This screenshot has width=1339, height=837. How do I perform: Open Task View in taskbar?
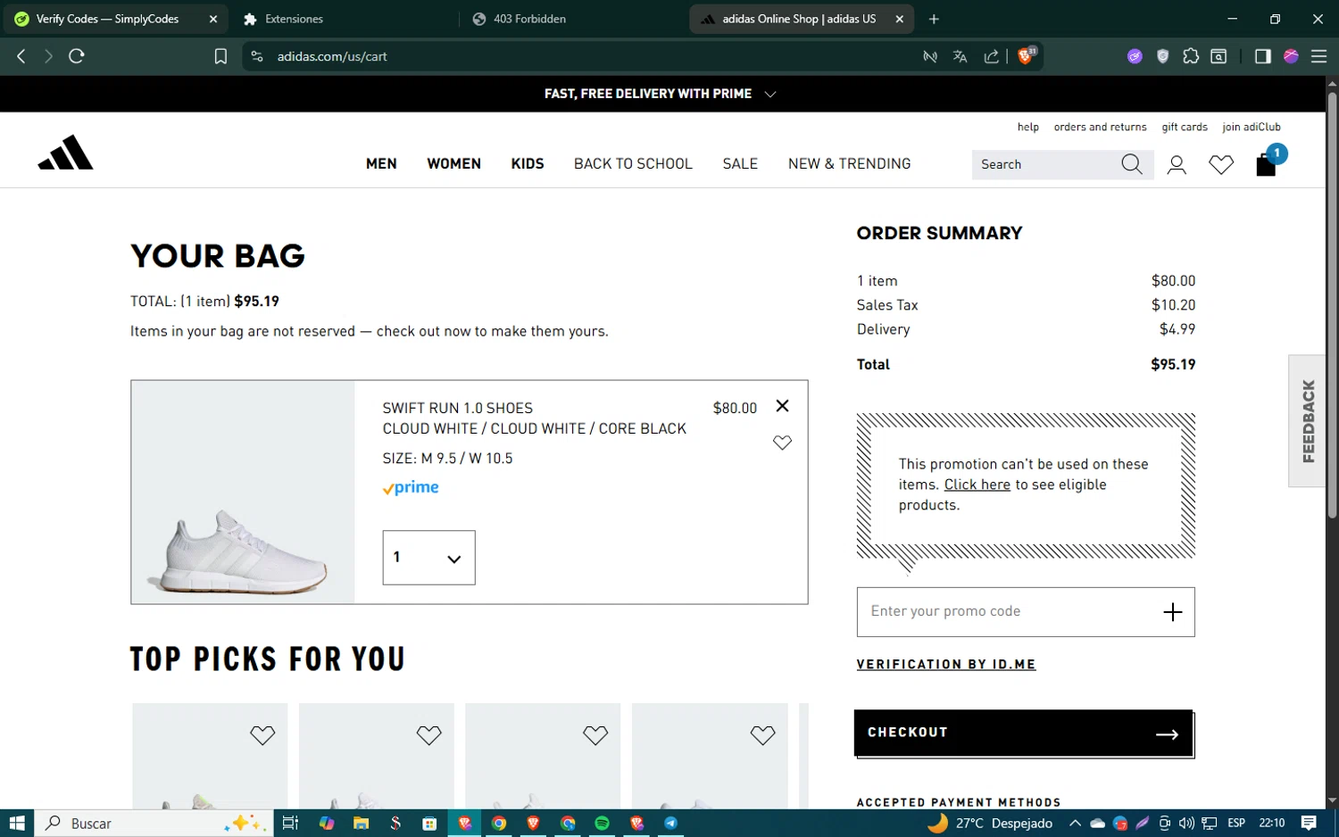290,823
